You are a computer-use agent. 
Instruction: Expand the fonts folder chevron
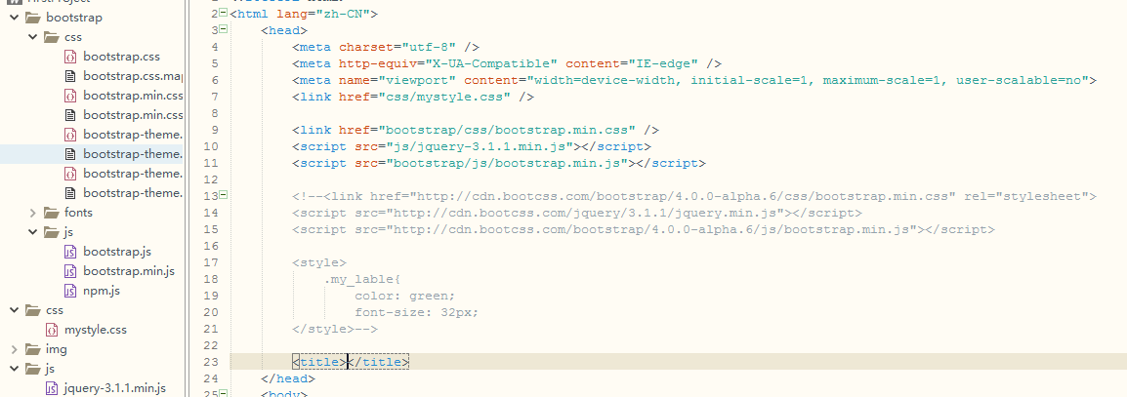click(33, 213)
